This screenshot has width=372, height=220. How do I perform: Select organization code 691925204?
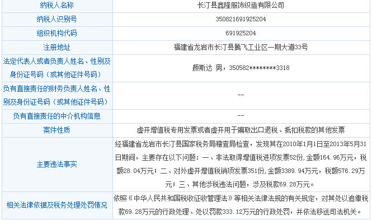[x=241, y=33]
